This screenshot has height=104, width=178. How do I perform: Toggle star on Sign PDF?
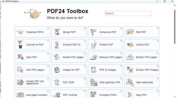click(158, 91)
